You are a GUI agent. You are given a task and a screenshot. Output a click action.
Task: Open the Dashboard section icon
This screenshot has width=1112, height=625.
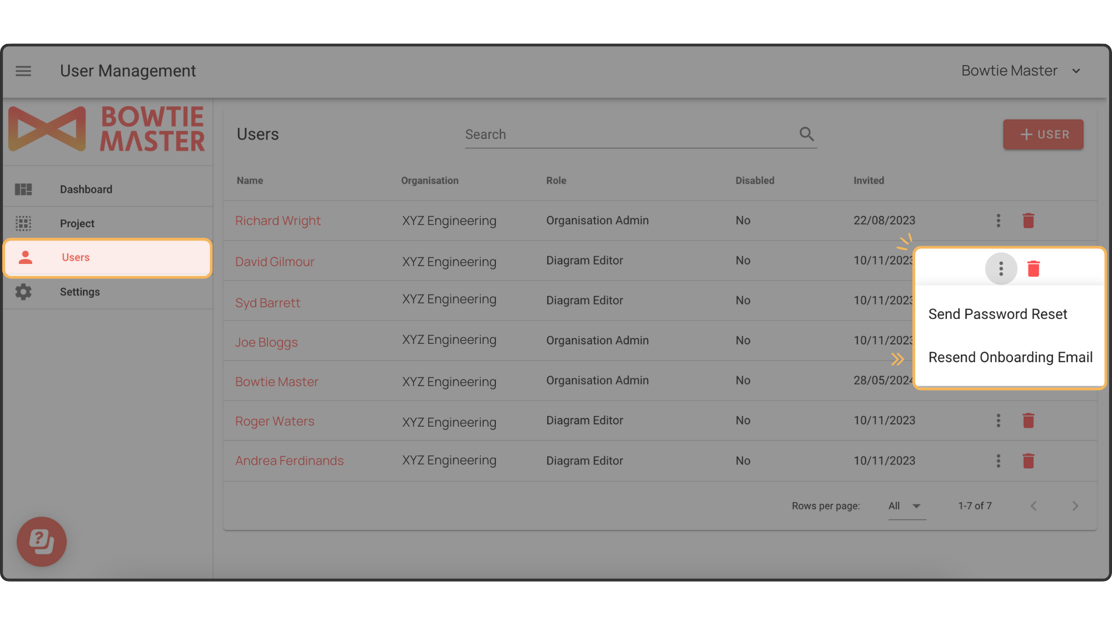coord(23,189)
